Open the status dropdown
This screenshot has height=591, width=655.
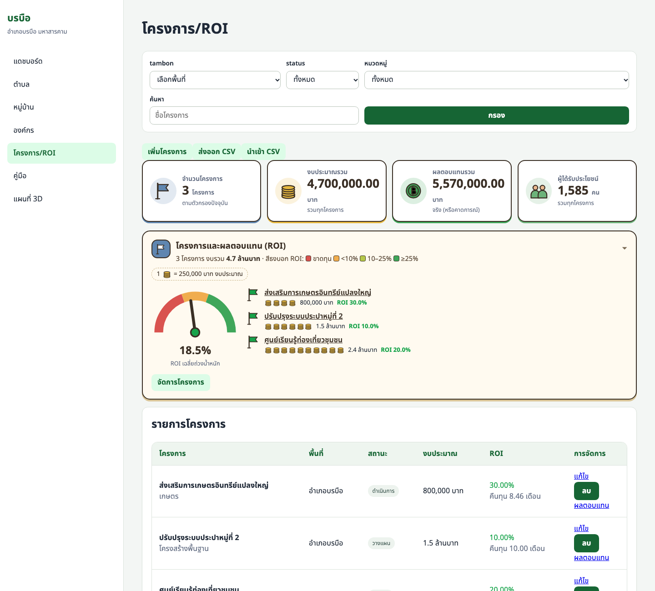click(x=322, y=80)
